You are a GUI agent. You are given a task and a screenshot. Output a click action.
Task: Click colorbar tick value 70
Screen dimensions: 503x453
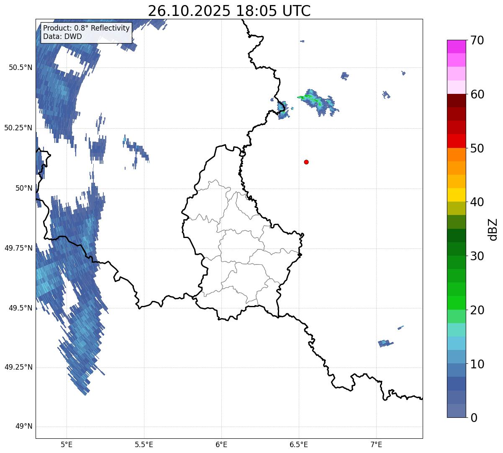click(477, 40)
